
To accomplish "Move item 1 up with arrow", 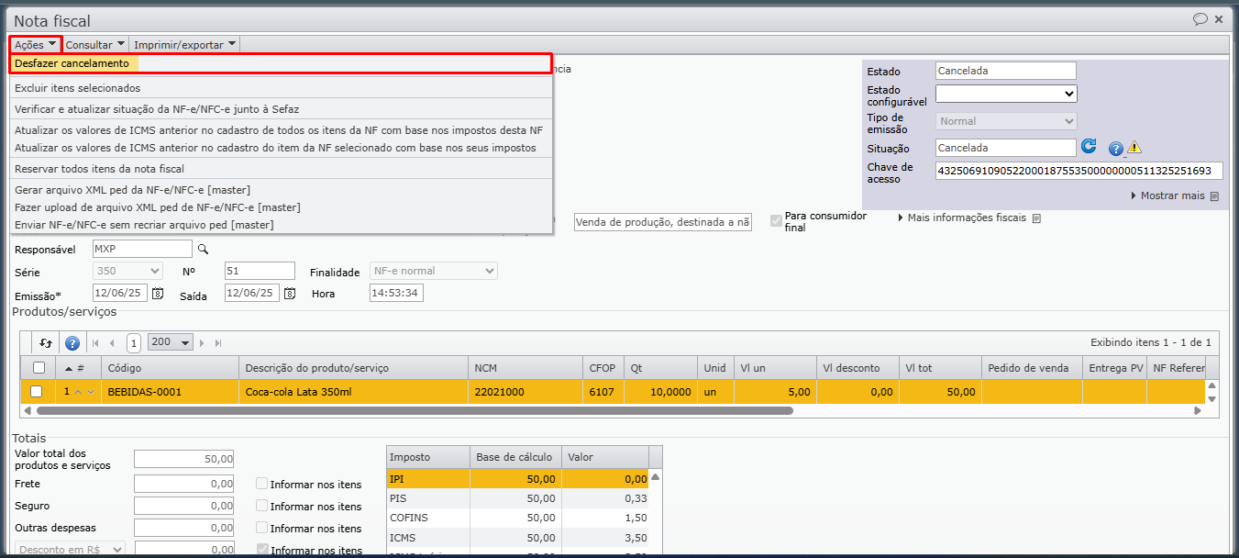I will (78, 392).
